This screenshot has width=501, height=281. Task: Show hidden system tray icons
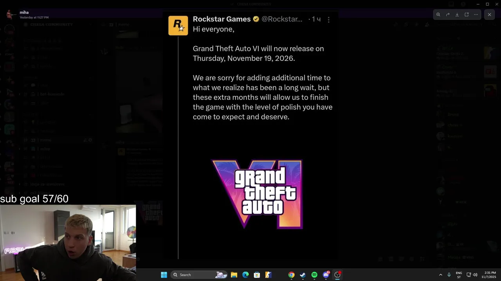point(440,275)
